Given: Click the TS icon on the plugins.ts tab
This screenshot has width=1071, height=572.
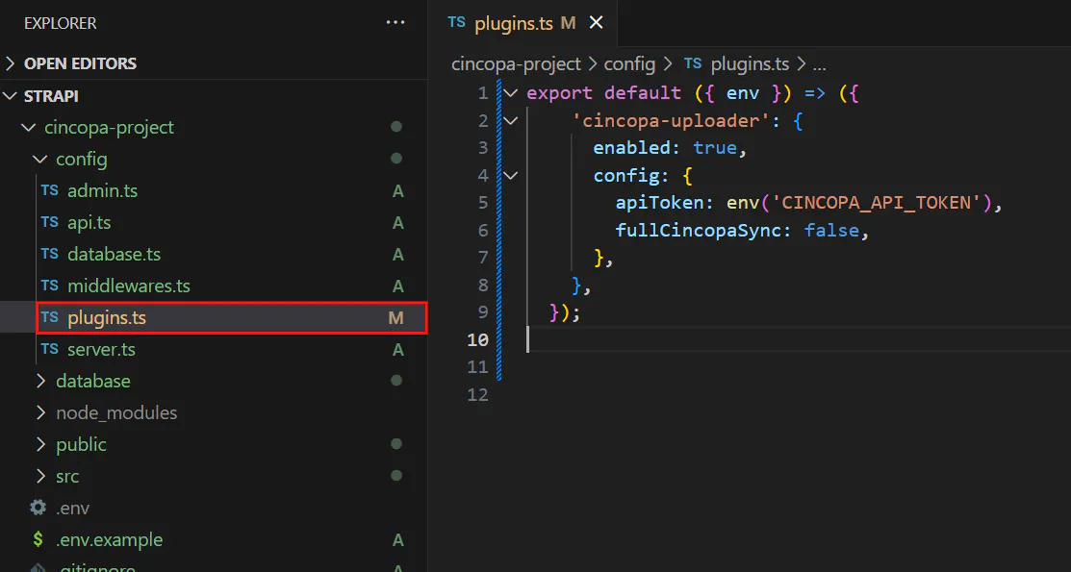Looking at the screenshot, I should coord(456,22).
